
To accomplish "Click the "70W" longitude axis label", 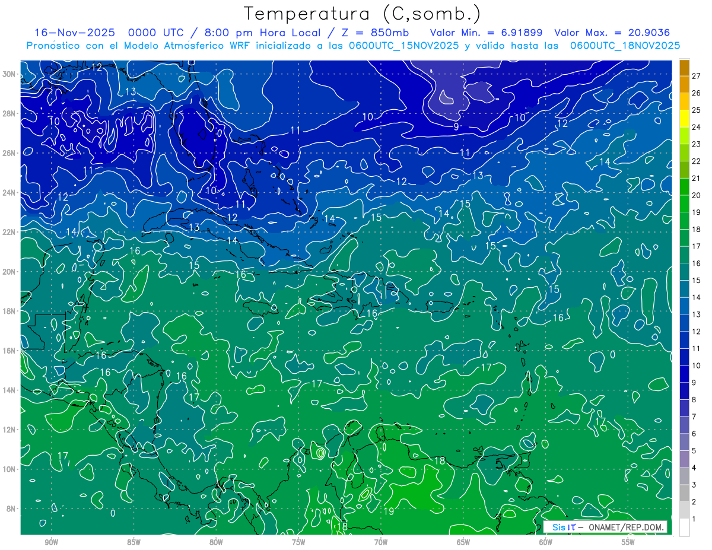I will click(x=381, y=542).
